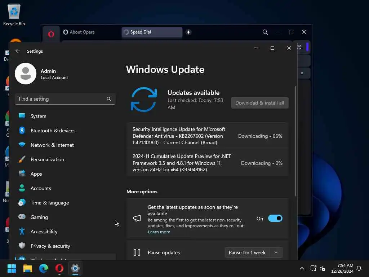Click the Find a setting search box
Viewport: 369px width, 277px height.
pos(65,99)
